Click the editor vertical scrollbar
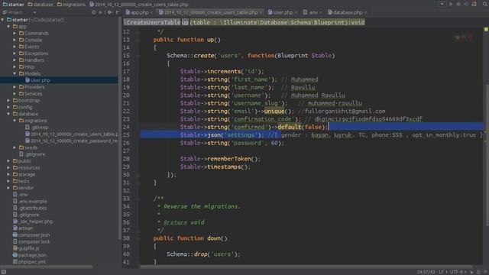489x275 pixels. [x=487, y=154]
